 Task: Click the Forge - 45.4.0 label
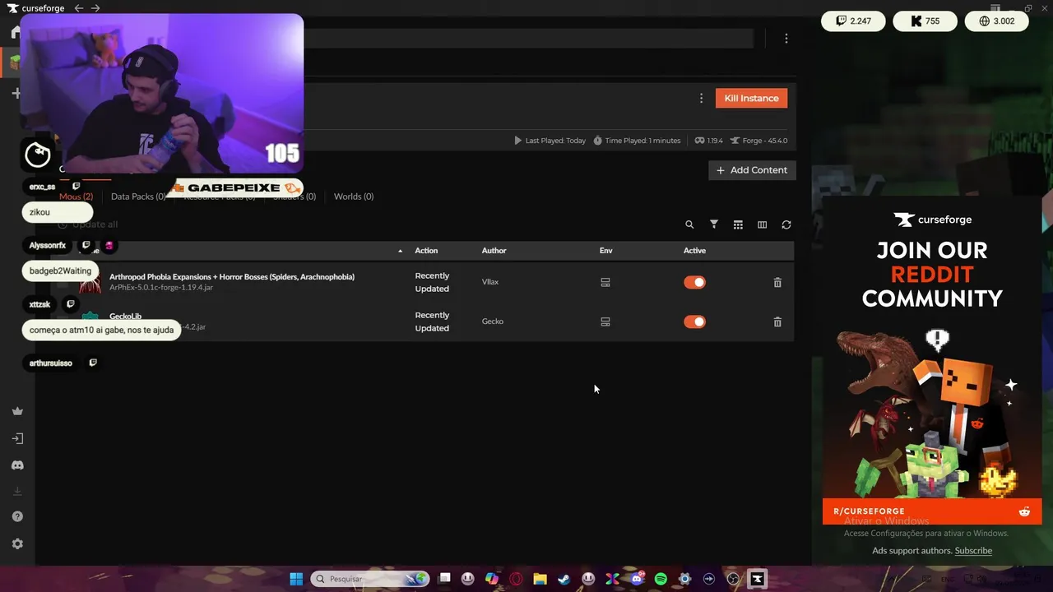point(759,141)
